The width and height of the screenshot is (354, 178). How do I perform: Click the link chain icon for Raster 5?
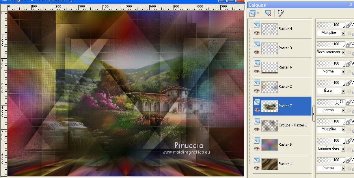(349, 141)
